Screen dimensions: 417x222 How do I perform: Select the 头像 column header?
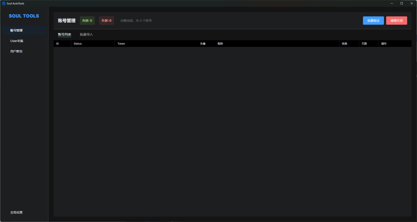click(x=203, y=44)
